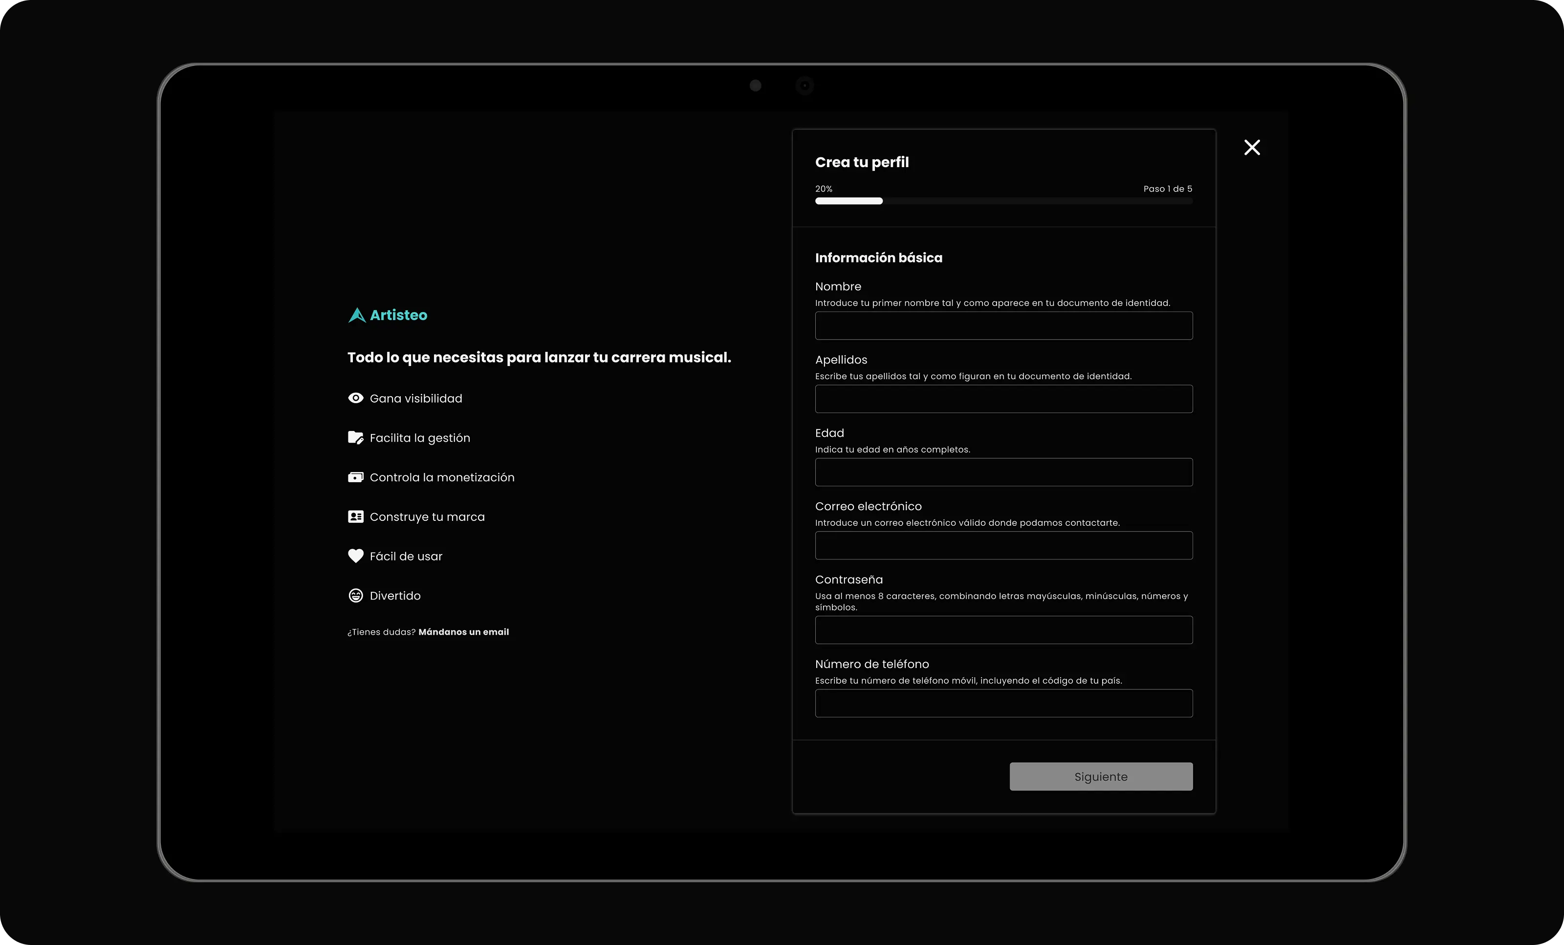Click the heart icon beside Fácil de usar
The width and height of the screenshot is (1564, 945).
point(355,556)
